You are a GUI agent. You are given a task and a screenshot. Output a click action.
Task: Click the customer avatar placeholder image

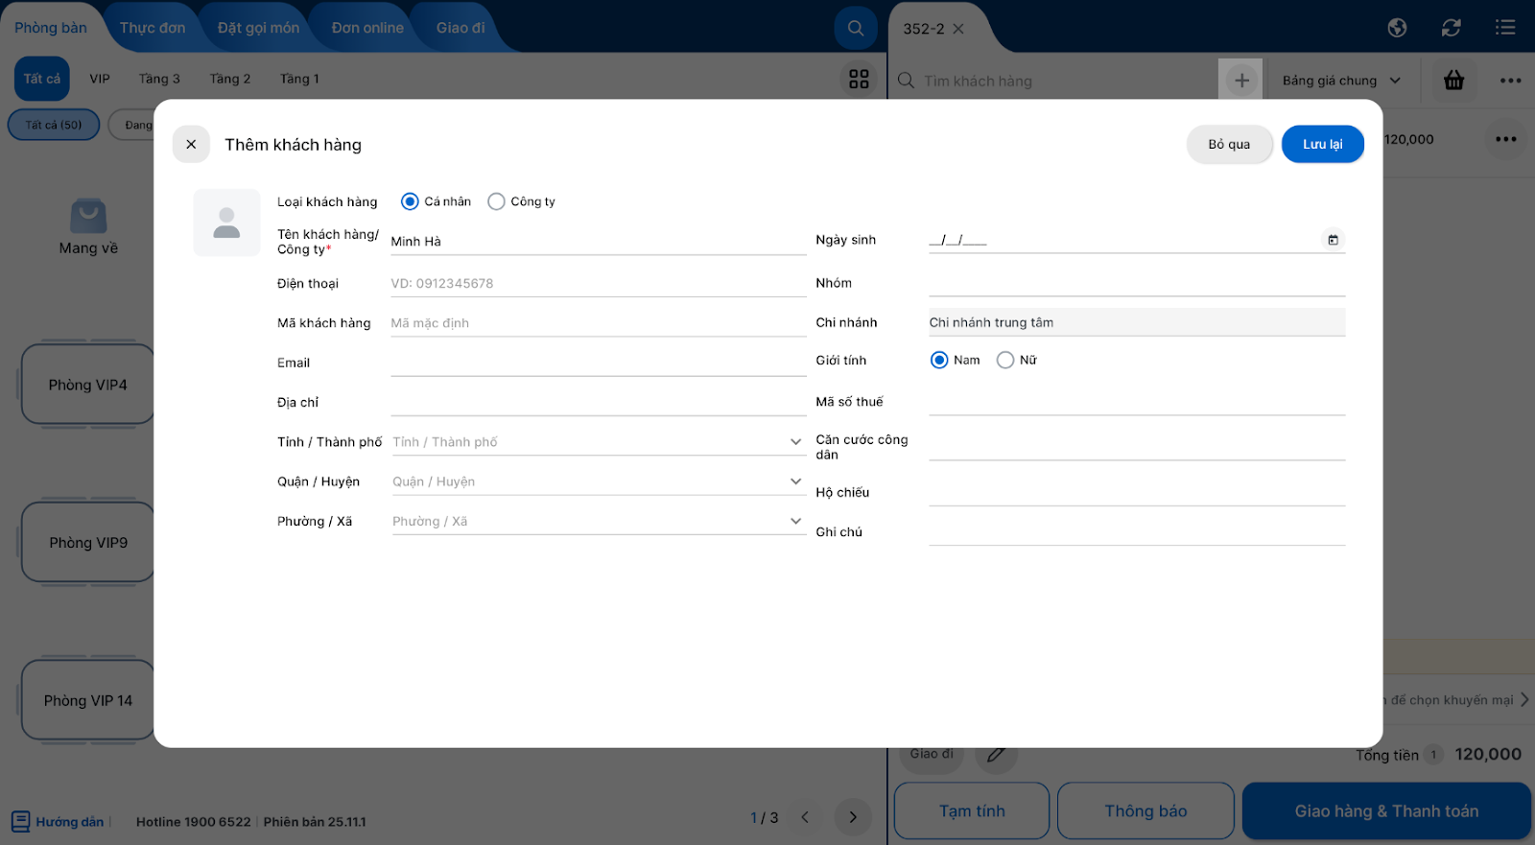[226, 223]
